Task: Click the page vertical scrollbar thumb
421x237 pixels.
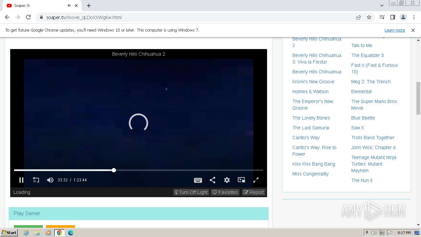Action: click(x=418, y=98)
